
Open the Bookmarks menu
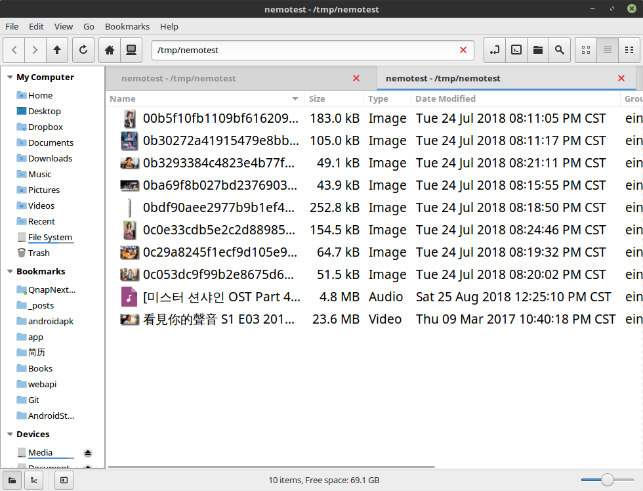[x=127, y=26]
